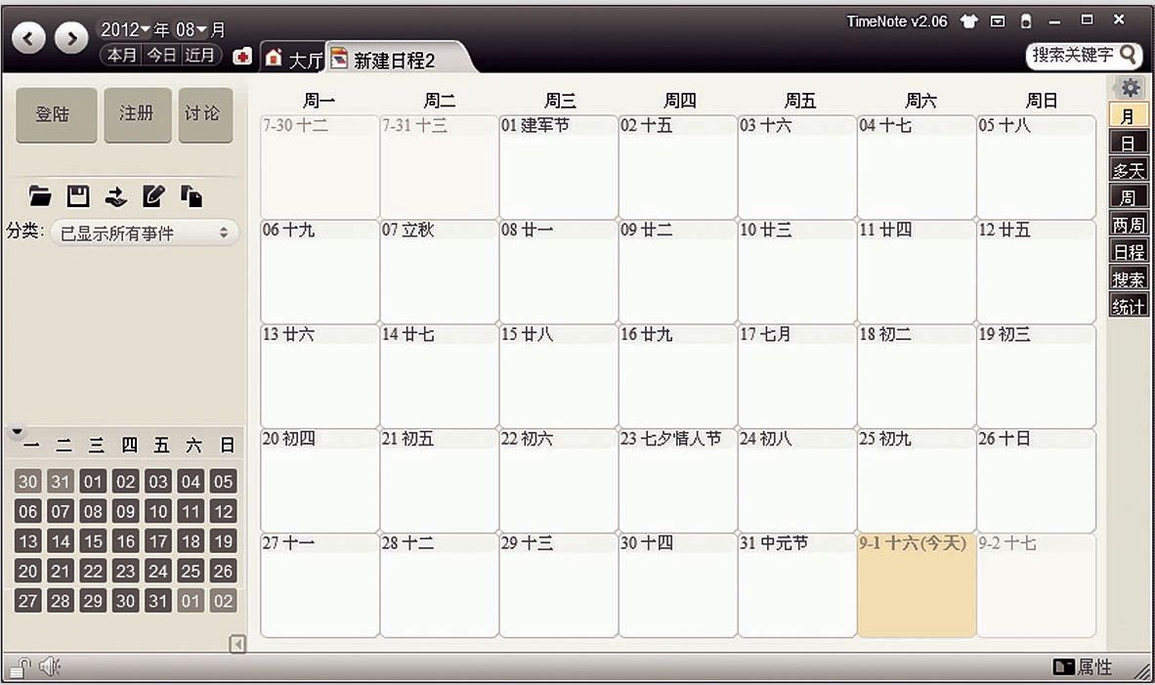
Task: Switch to the 大厅 tab
Action: [x=294, y=60]
